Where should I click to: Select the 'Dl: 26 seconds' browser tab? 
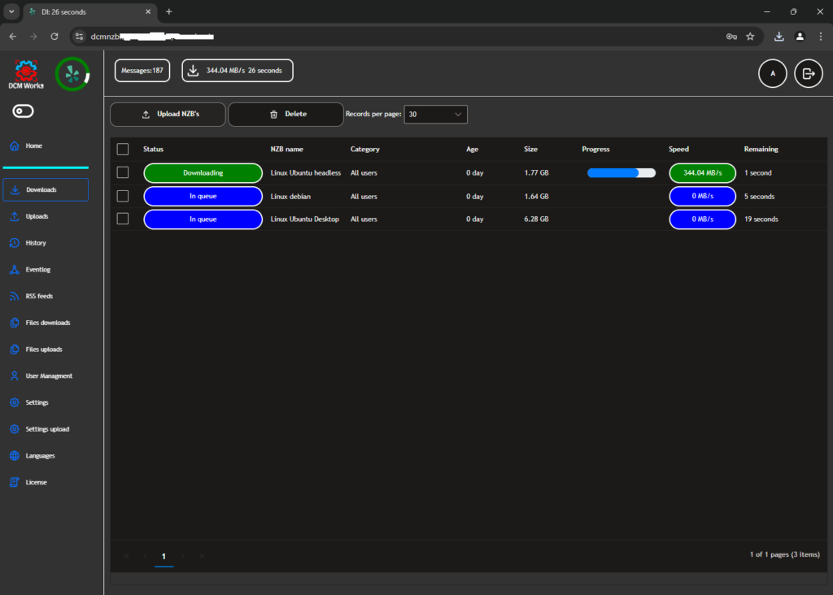click(90, 11)
